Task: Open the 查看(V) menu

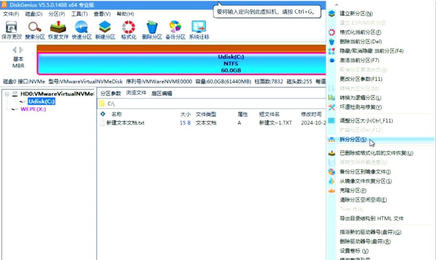Action: (102, 14)
